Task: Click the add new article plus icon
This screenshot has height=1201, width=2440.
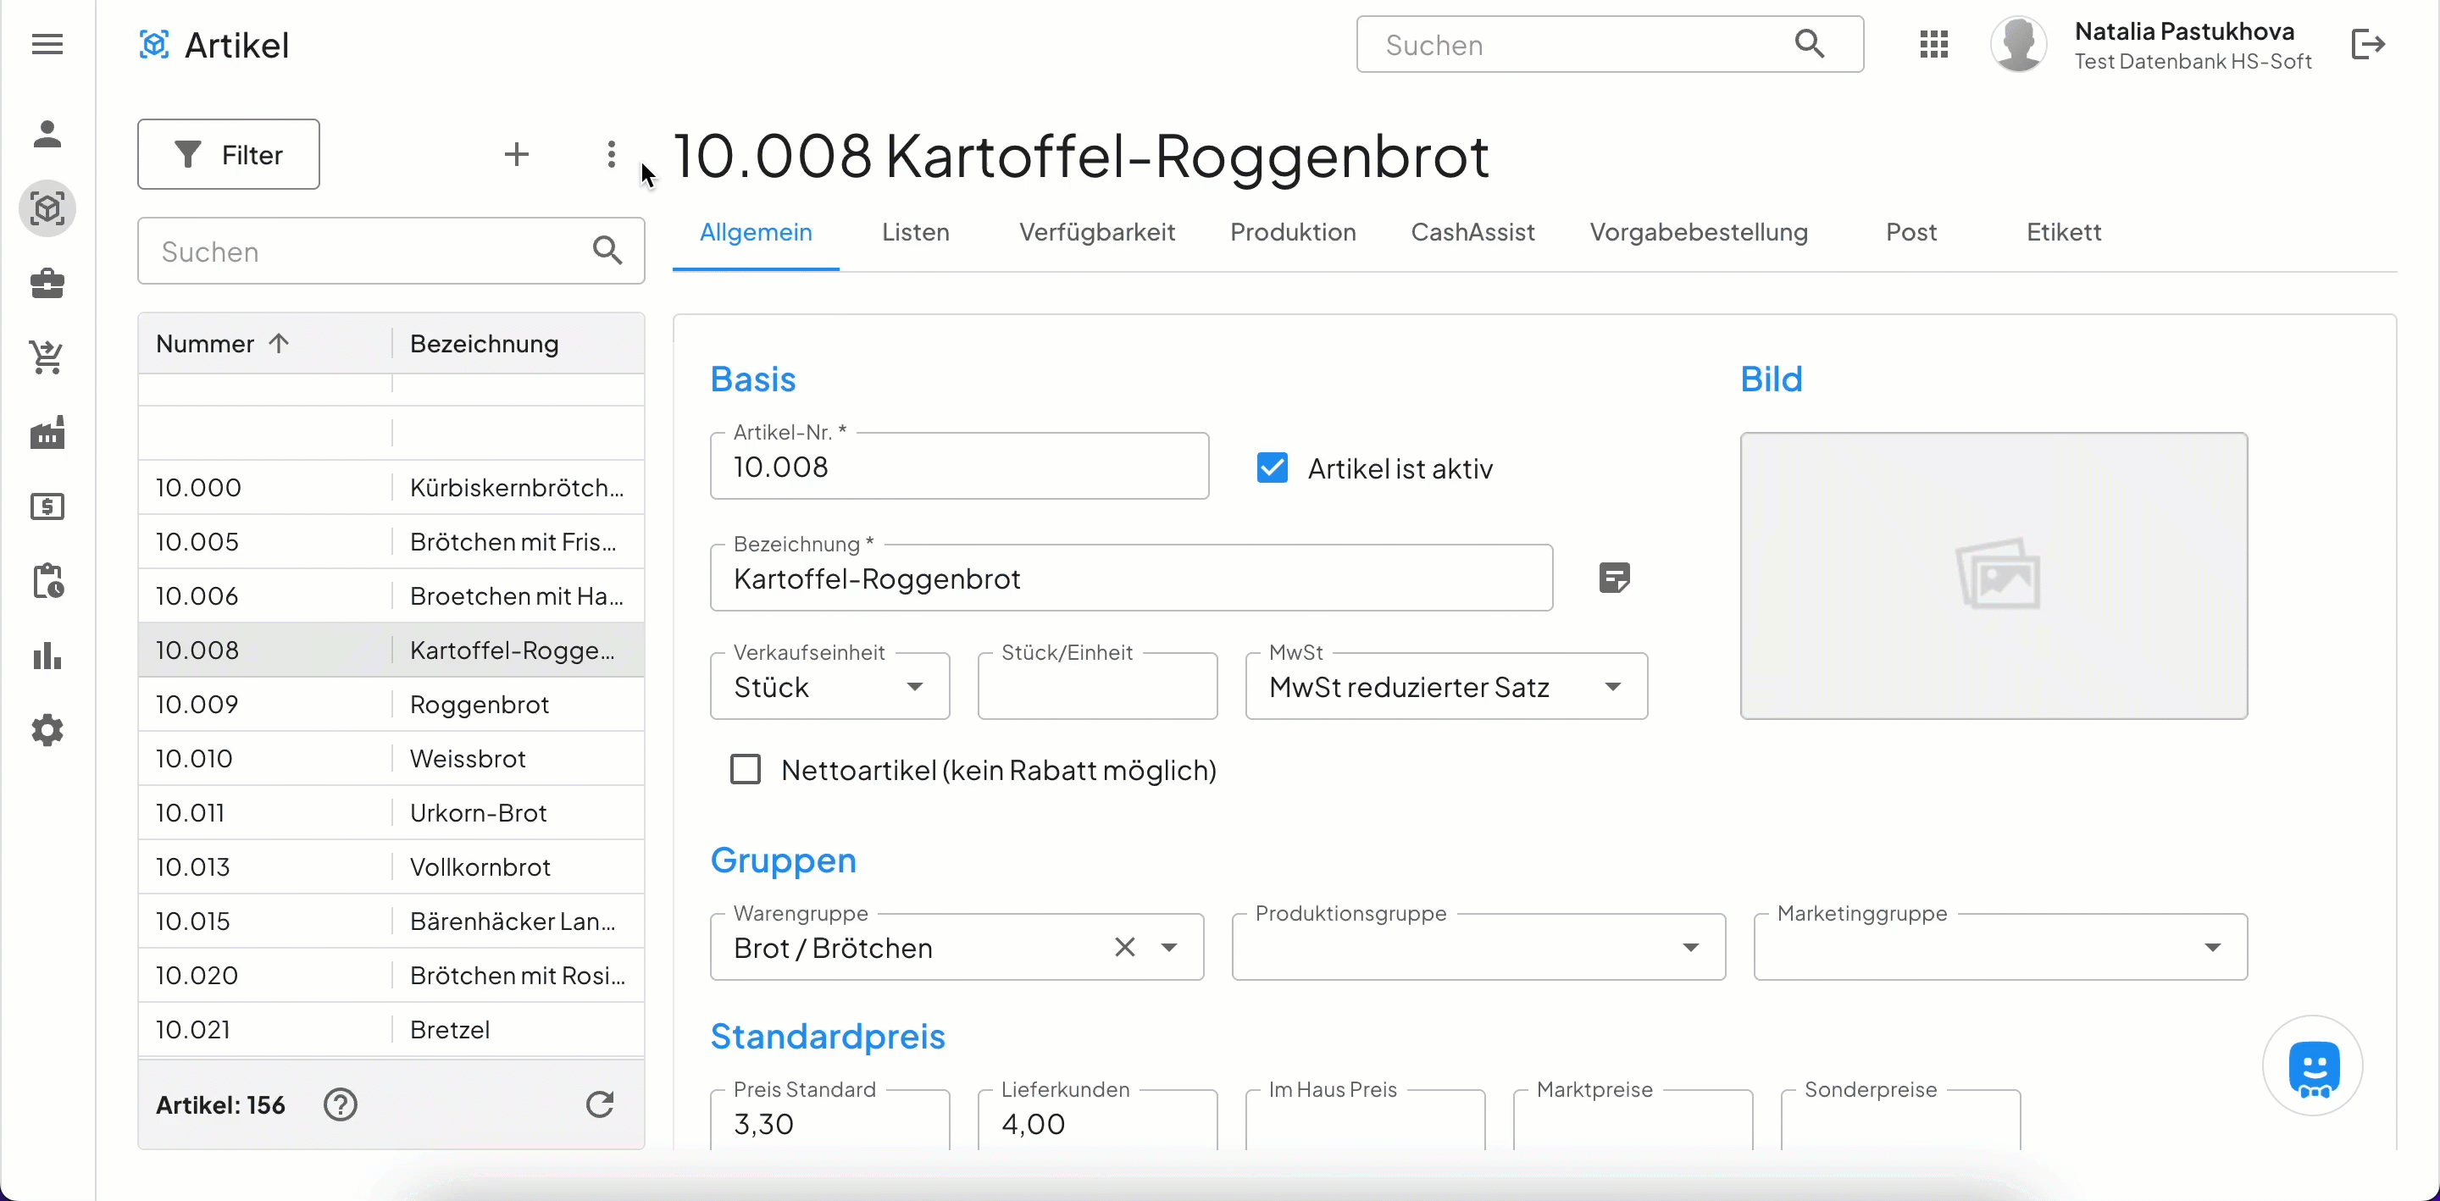Action: [x=516, y=154]
